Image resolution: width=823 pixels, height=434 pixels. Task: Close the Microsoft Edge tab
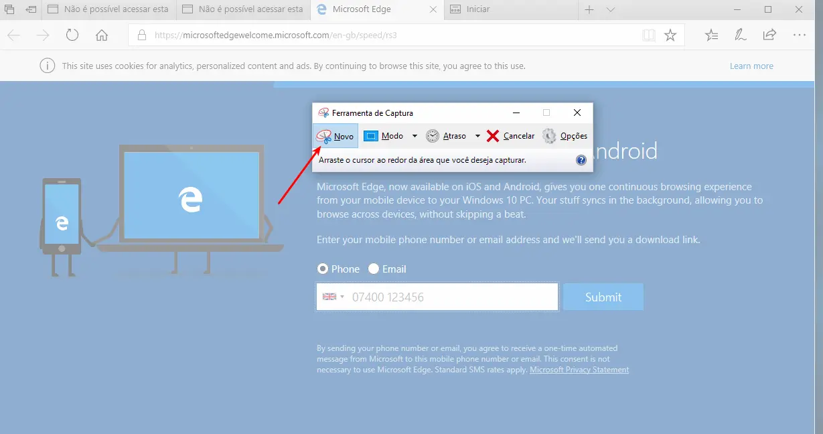(x=434, y=9)
